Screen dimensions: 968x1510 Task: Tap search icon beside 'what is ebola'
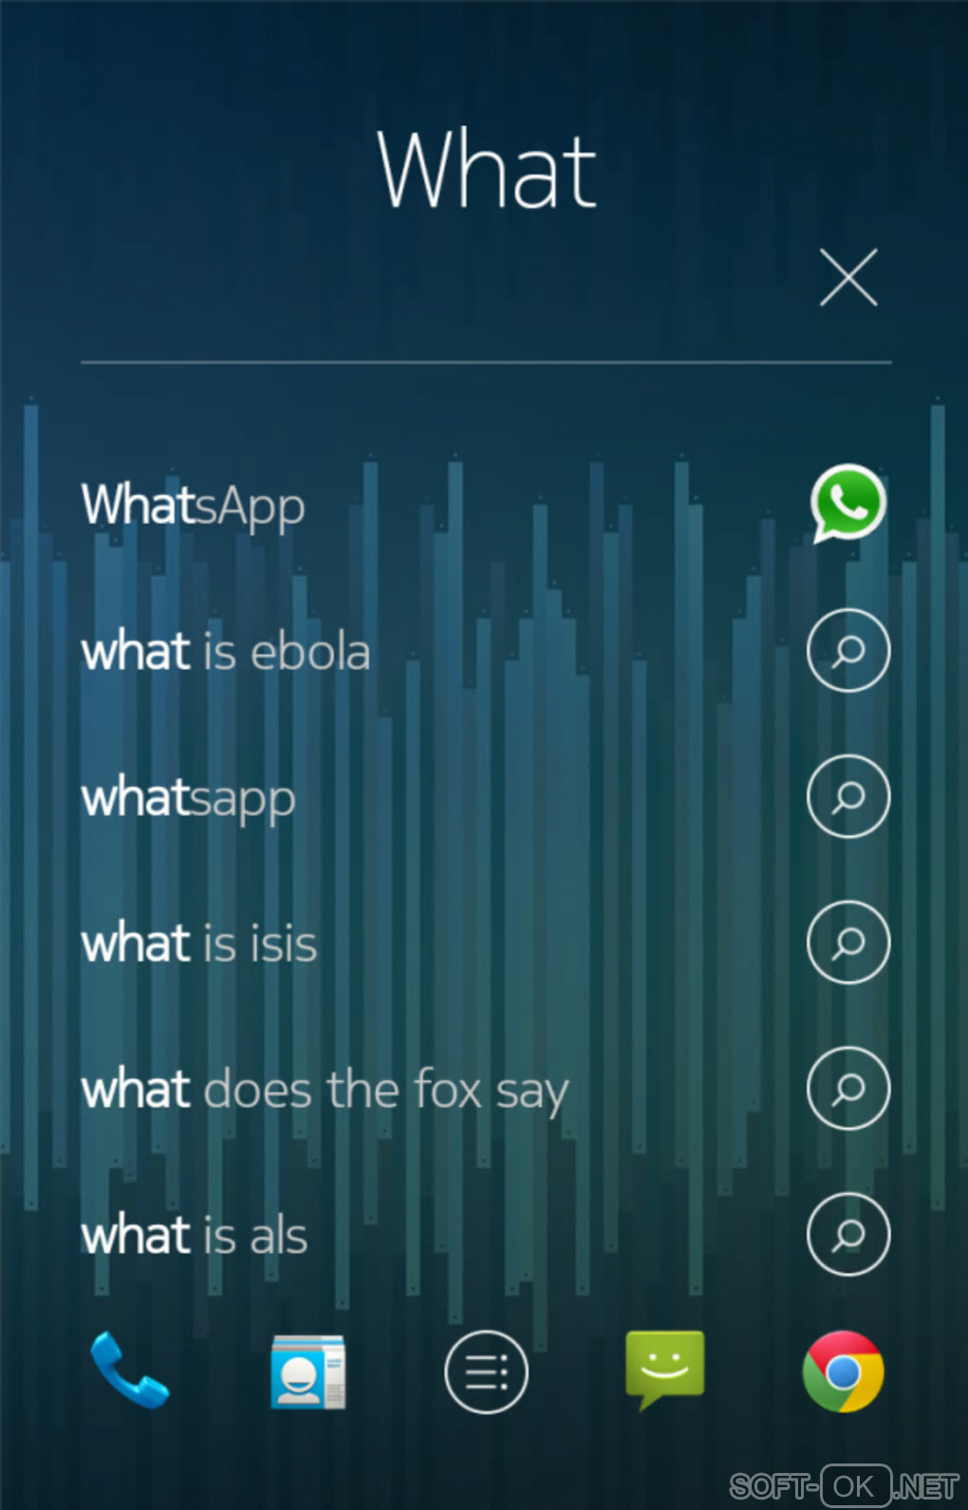pyautogui.click(x=847, y=650)
